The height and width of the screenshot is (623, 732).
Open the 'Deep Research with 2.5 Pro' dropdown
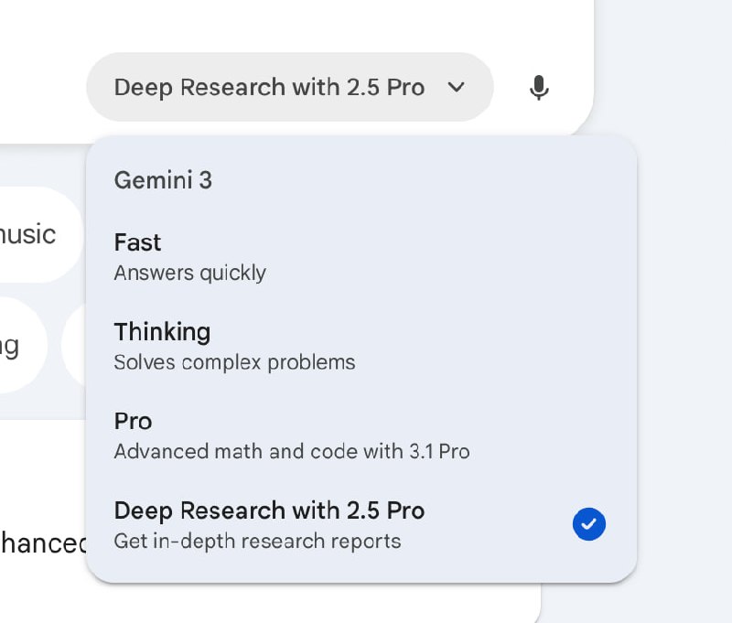289,87
